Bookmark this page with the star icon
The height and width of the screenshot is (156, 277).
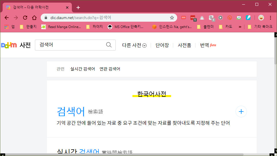(172, 18)
